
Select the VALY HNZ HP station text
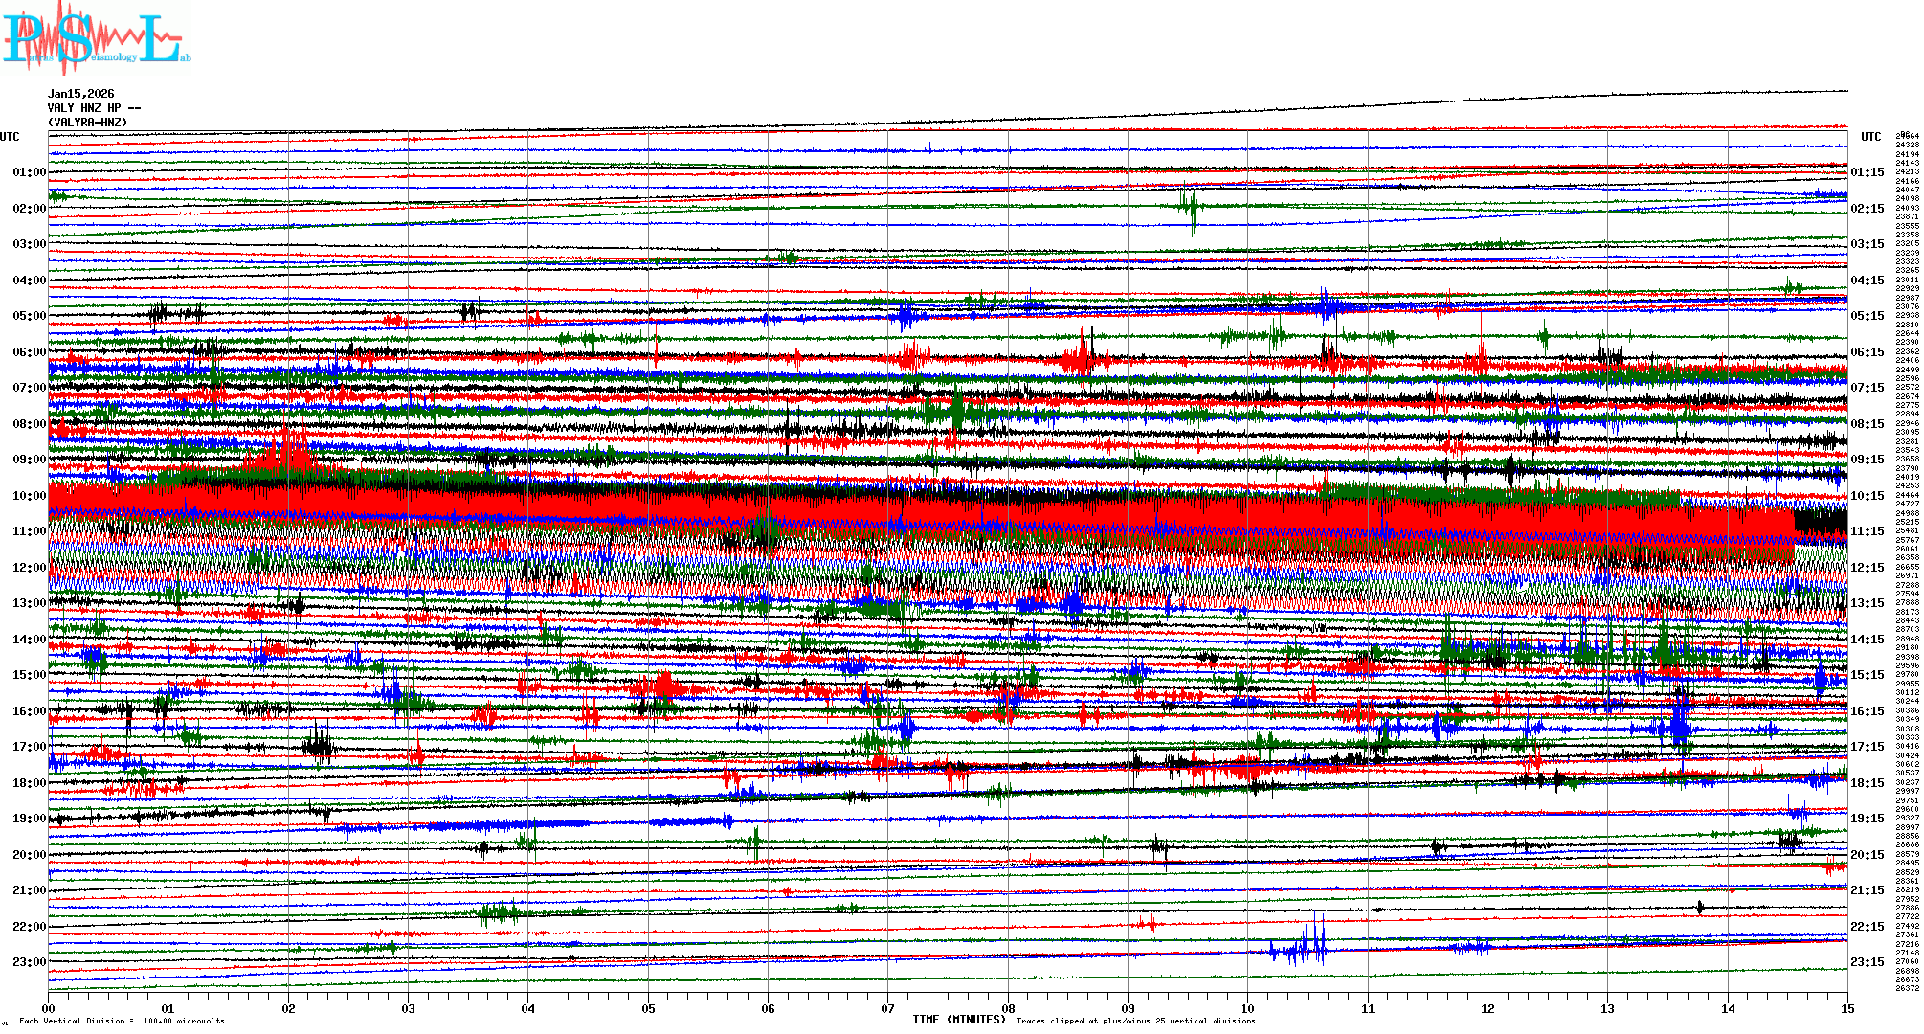coord(84,108)
